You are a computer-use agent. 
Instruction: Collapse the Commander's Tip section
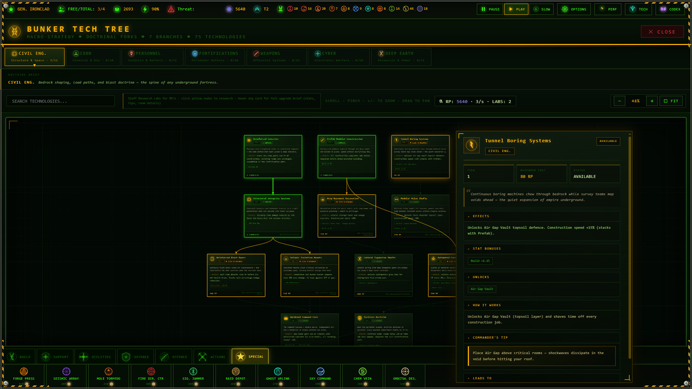coord(542,337)
